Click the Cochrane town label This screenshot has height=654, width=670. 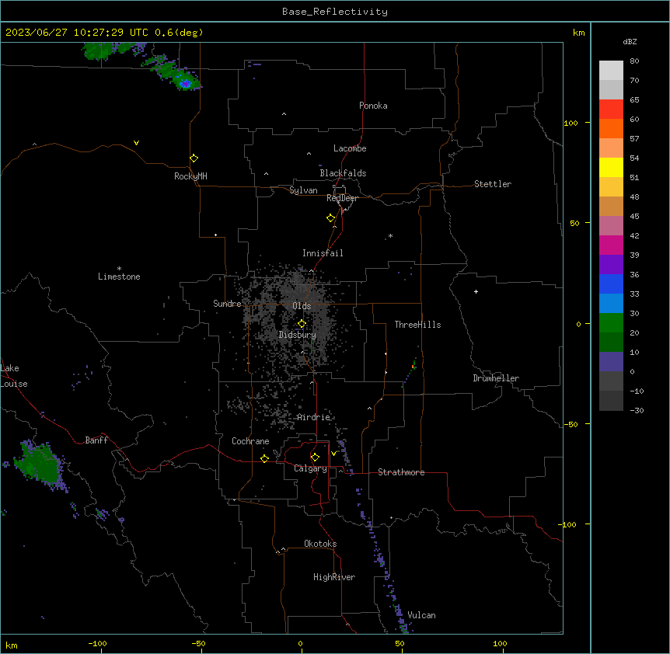pos(250,441)
